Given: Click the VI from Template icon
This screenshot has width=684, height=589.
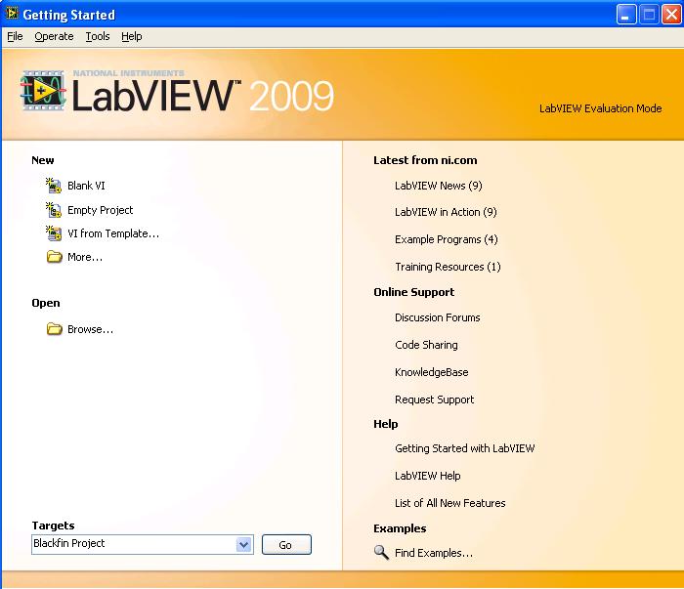Looking at the screenshot, I should coord(54,233).
